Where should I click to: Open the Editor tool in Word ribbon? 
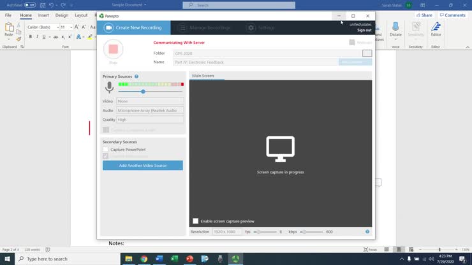436,27
